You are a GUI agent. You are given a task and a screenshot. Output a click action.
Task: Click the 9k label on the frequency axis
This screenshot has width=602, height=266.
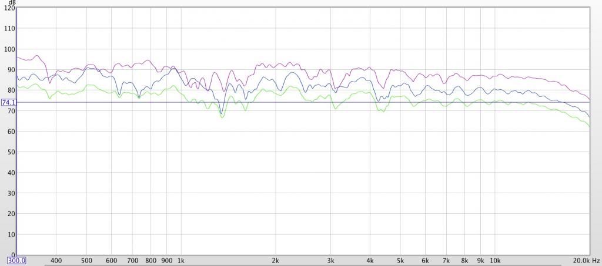pyautogui.click(x=481, y=261)
